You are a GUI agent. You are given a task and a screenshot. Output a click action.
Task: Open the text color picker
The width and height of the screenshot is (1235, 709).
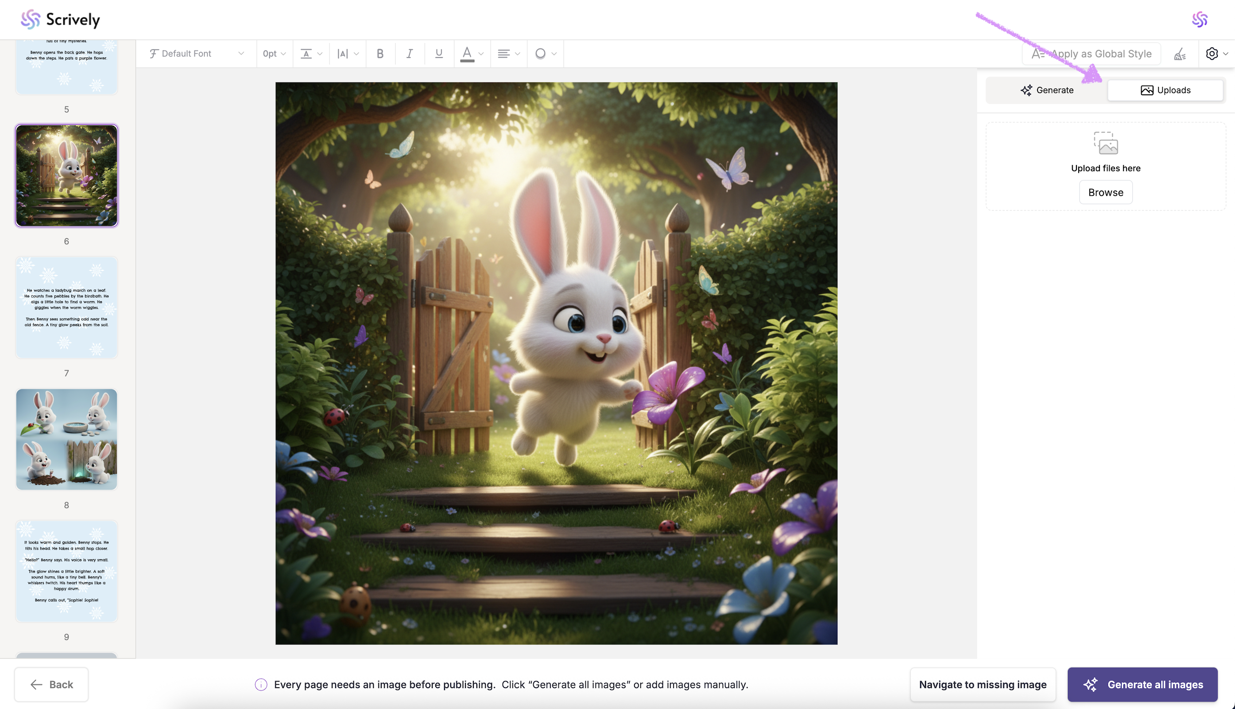click(x=472, y=54)
